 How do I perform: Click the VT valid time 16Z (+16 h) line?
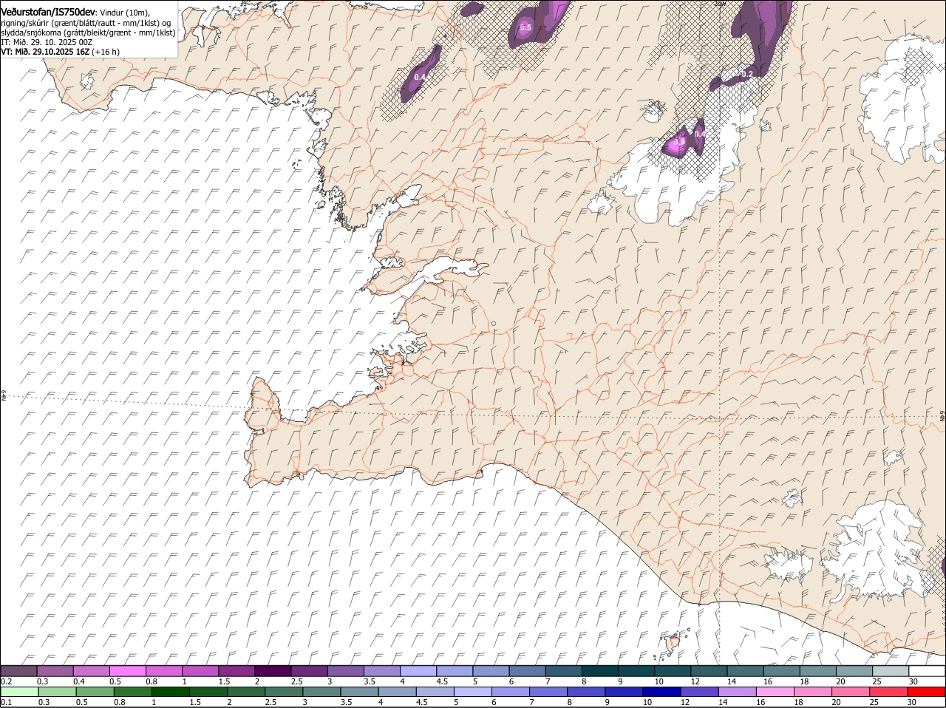61,52
